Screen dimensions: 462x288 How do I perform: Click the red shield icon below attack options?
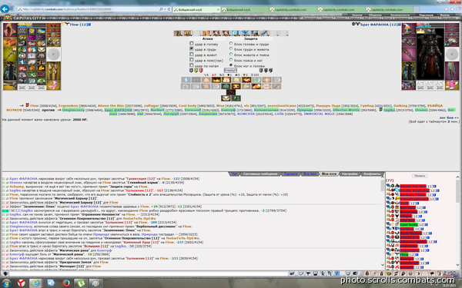click(x=201, y=71)
